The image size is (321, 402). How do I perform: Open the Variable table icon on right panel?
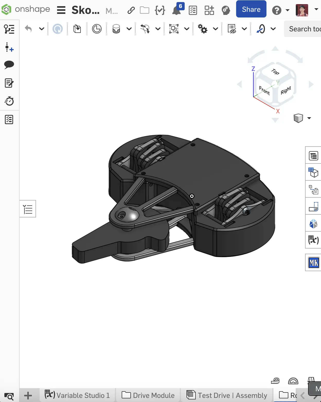click(x=313, y=240)
